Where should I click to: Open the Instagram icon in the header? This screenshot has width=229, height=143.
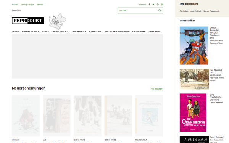(x=158, y=5)
